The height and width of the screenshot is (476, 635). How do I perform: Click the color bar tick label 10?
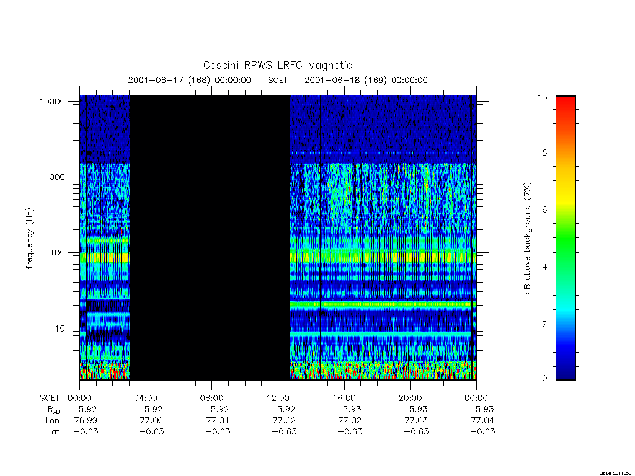[542, 97]
